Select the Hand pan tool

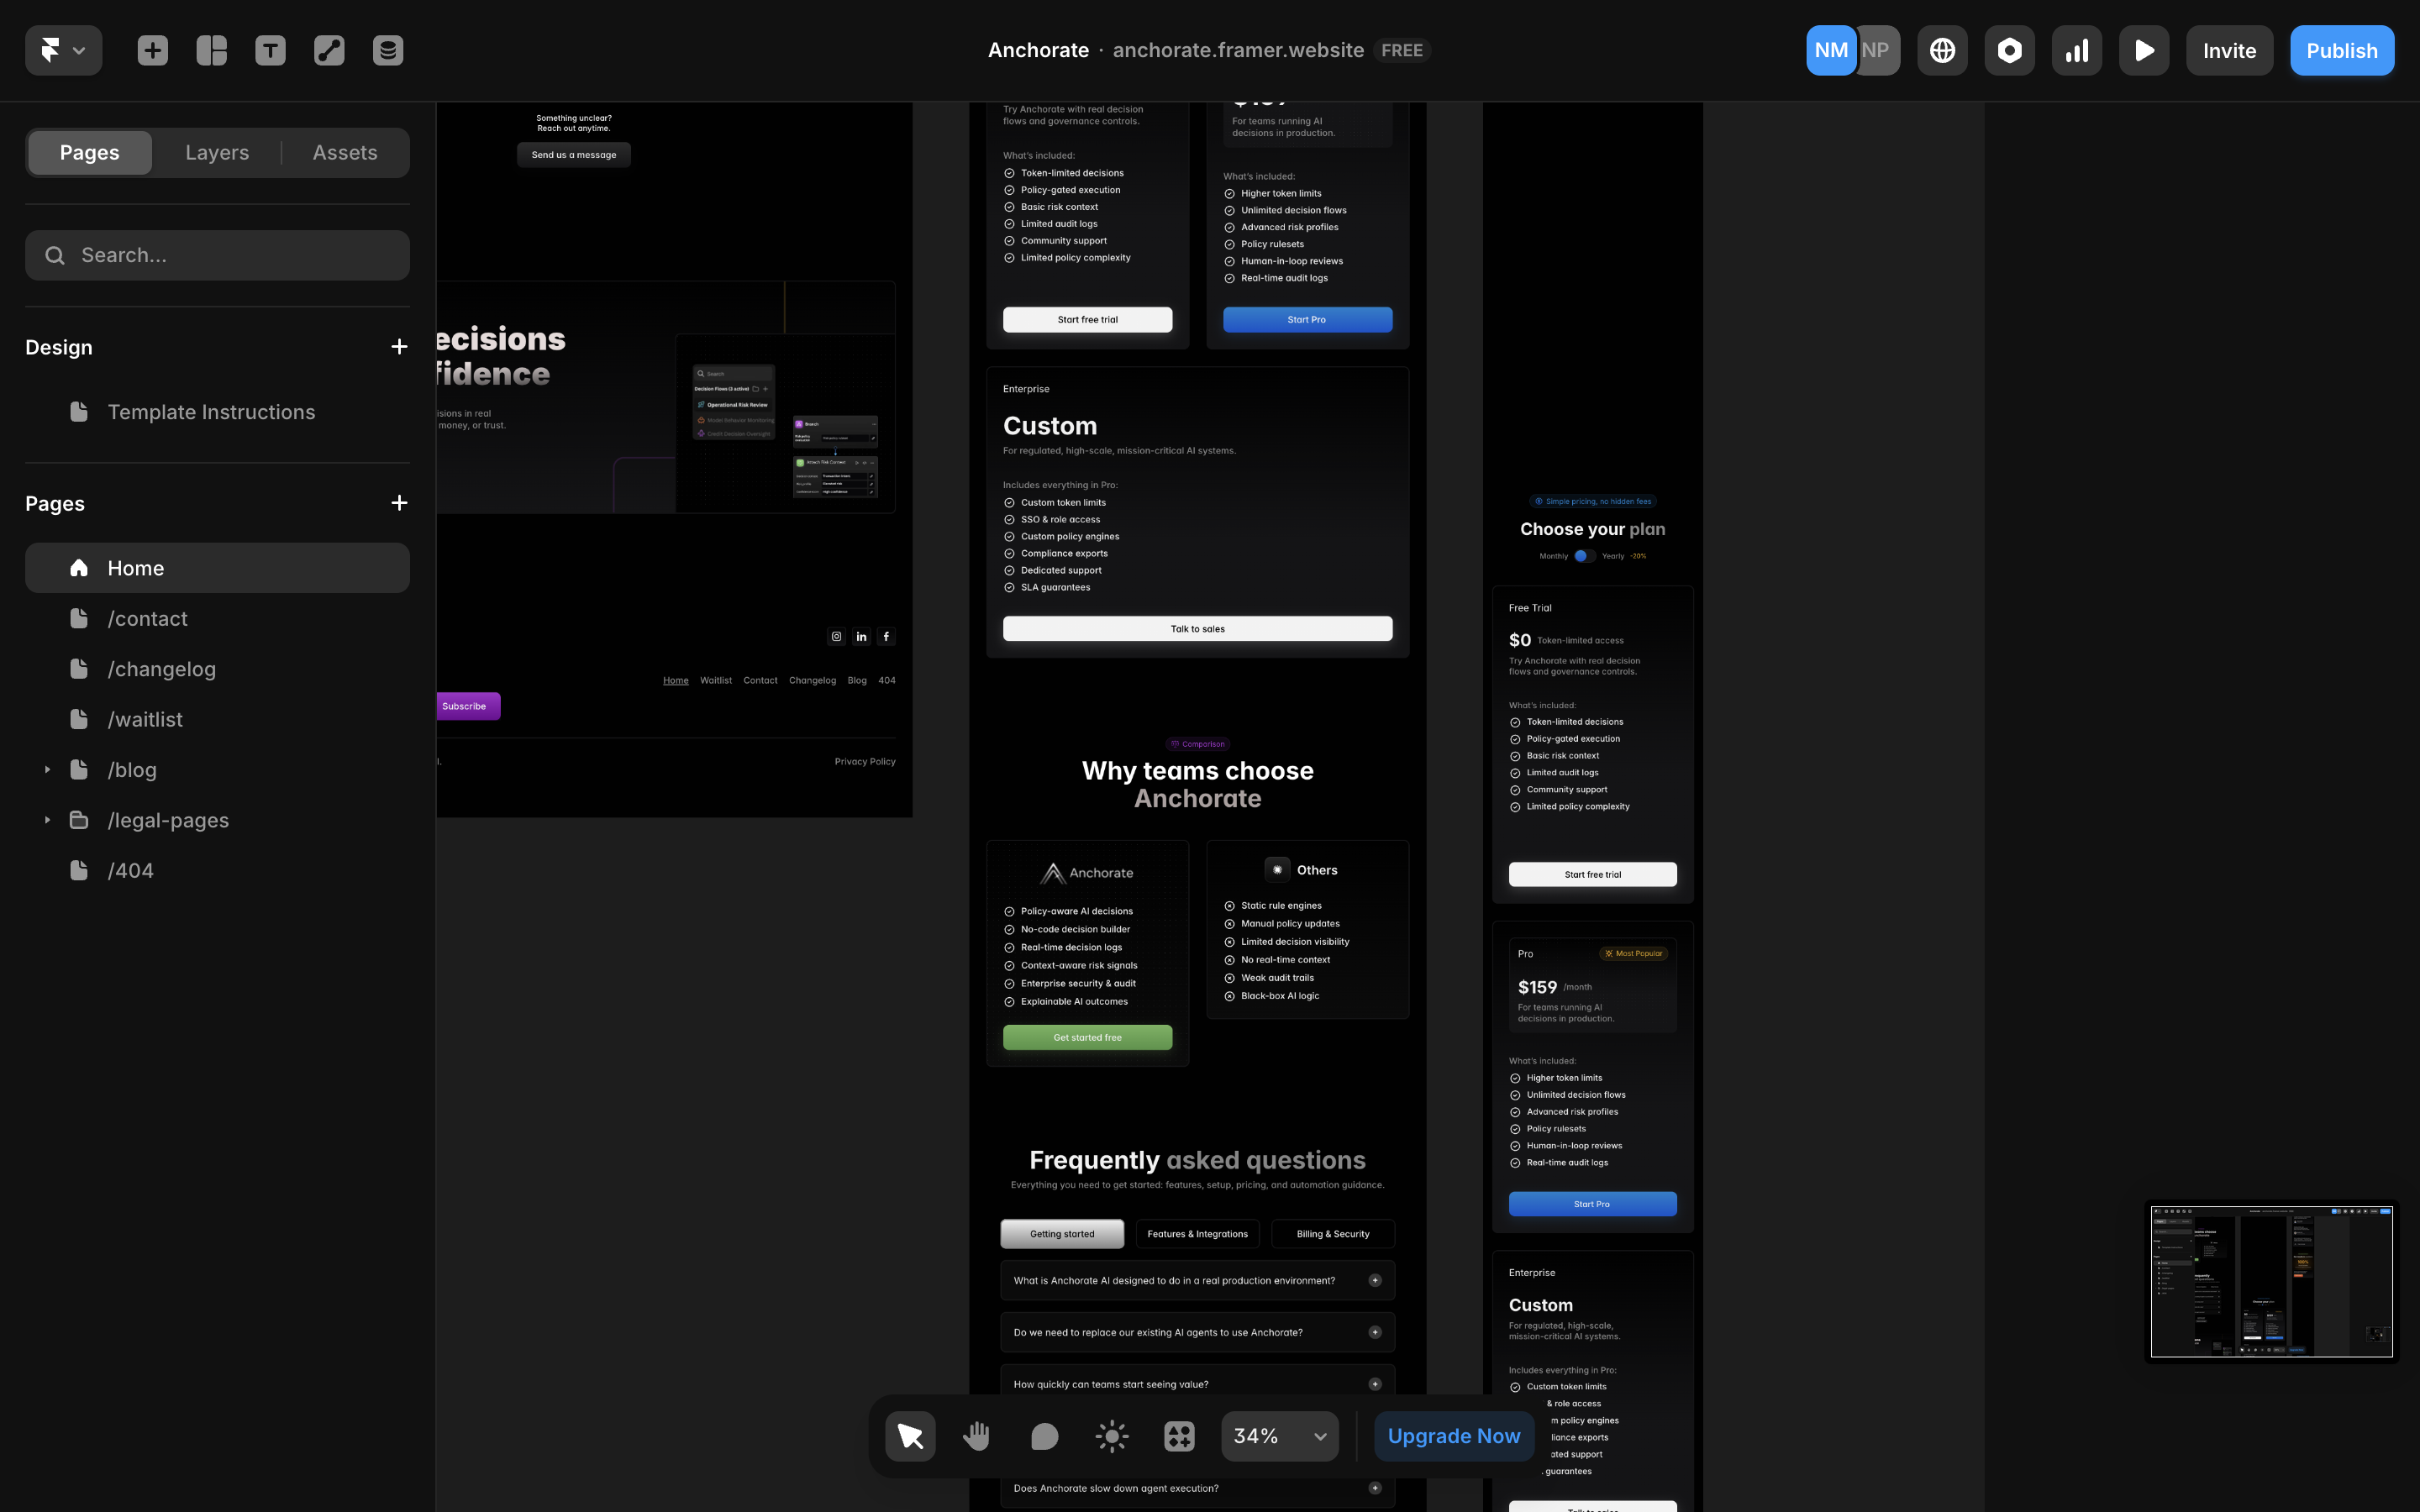[976, 1435]
